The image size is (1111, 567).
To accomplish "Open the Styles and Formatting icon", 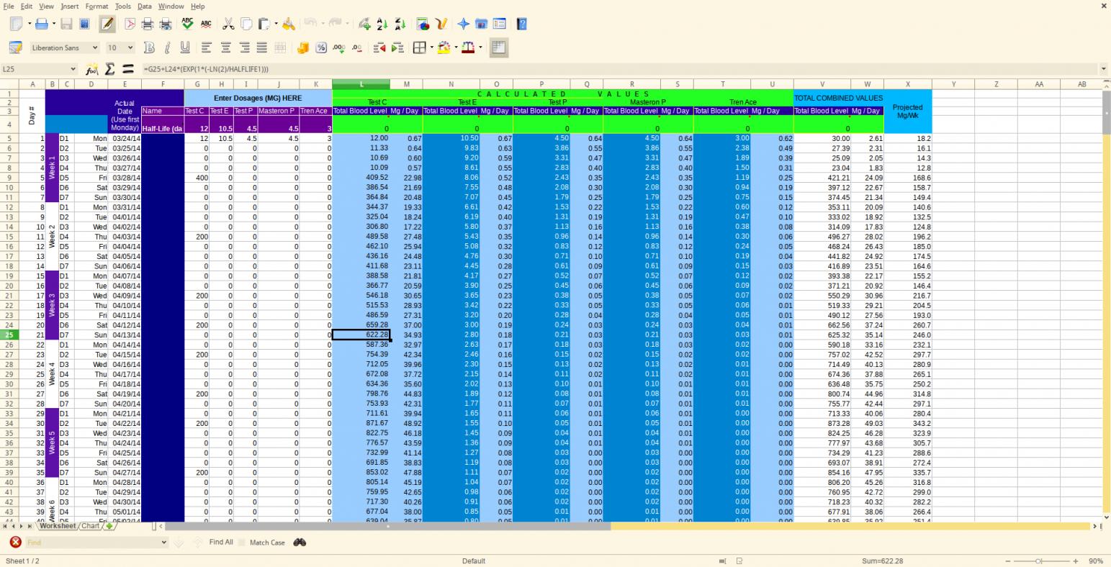I will tap(15, 47).
